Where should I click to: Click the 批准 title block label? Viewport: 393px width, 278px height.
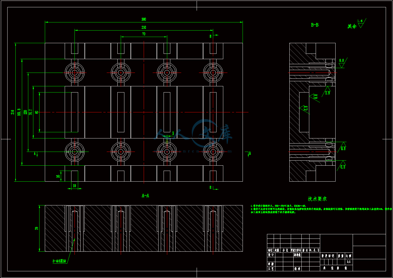pos(297,269)
